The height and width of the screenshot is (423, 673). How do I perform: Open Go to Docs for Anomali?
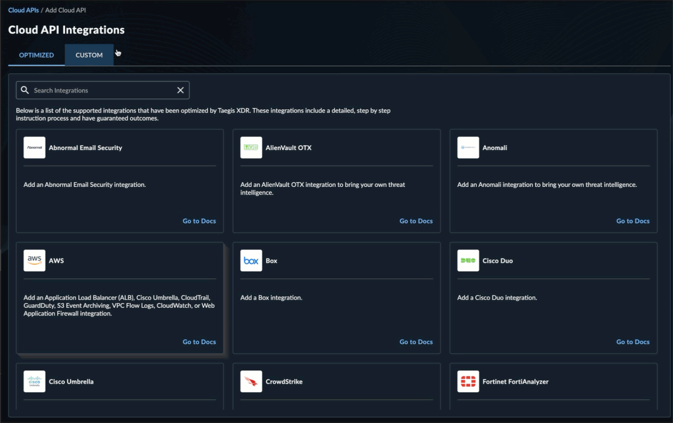(633, 221)
